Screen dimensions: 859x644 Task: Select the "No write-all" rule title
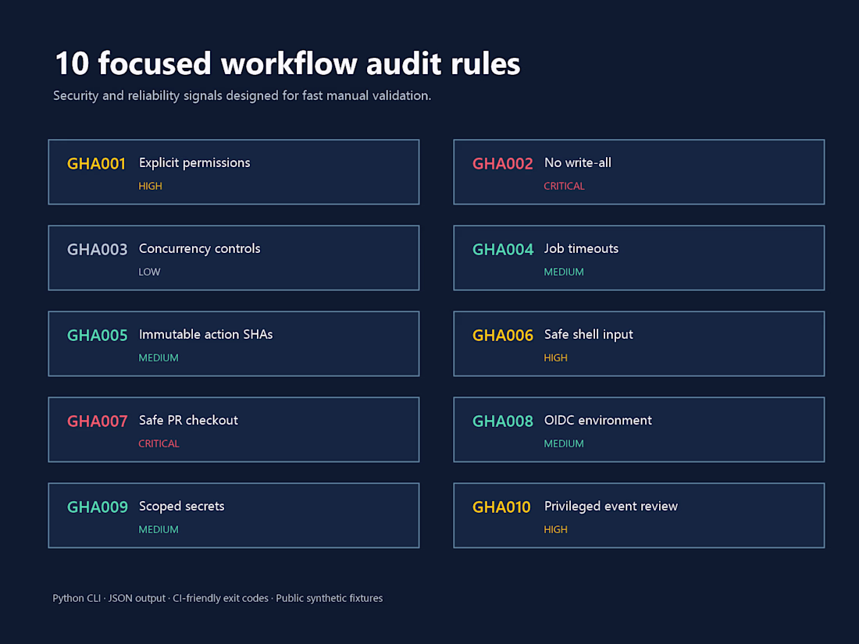[577, 162]
